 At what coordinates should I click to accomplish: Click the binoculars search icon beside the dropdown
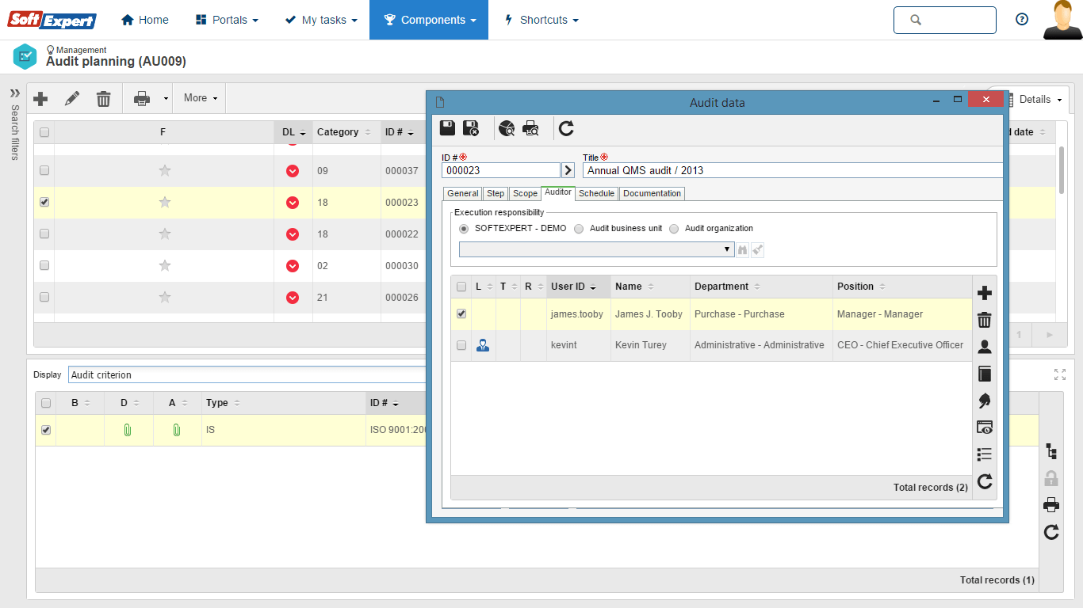pos(743,249)
